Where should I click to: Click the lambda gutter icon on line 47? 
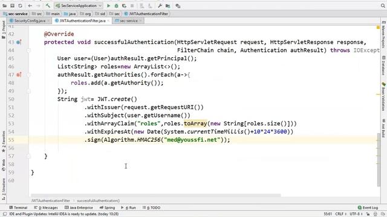19,75
